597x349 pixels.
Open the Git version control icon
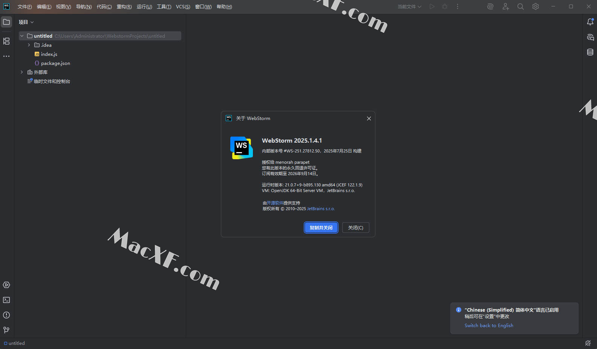(x=6, y=330)
